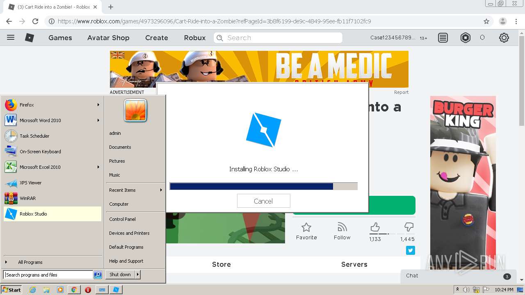525x295 pixels.
Task: Click the installation progress bar
Action: pyautogui.click(x=263, y=186)
